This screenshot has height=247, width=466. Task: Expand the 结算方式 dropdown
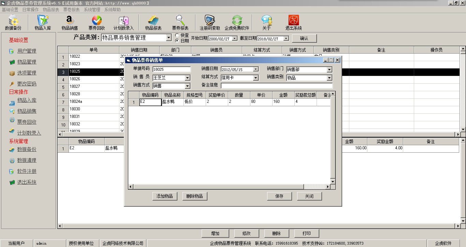tap(256, 78)
